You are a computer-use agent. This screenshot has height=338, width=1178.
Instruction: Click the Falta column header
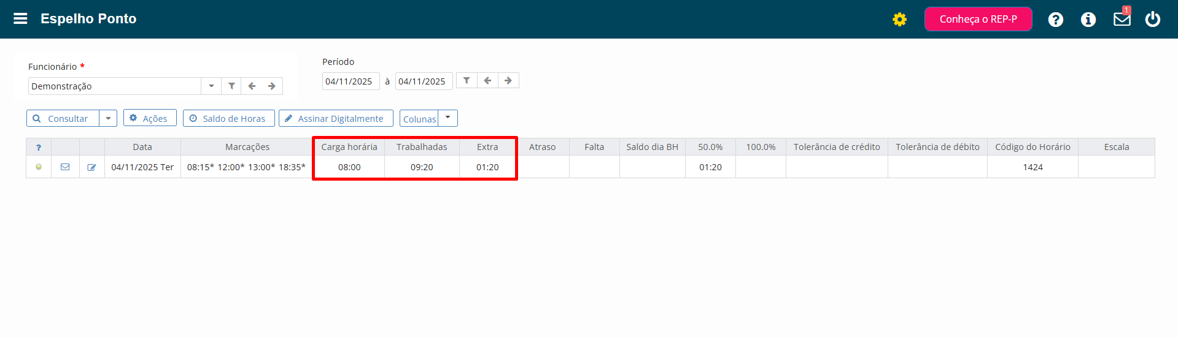tap(594, 147)
